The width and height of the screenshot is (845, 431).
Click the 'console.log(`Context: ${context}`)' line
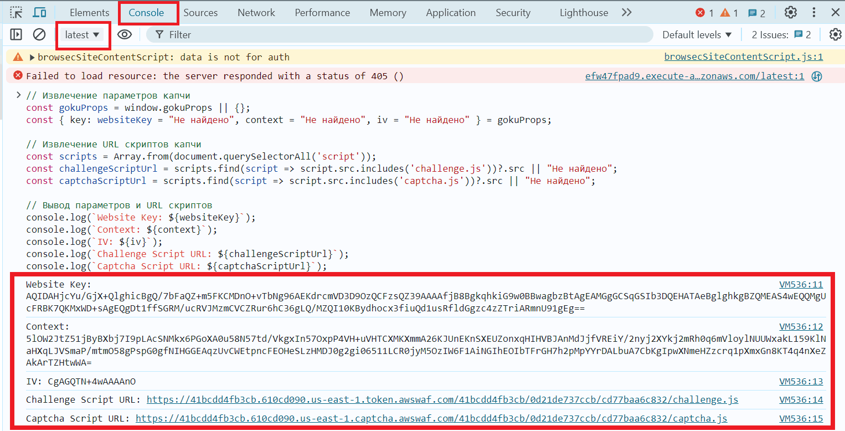(x=122, y=229)
